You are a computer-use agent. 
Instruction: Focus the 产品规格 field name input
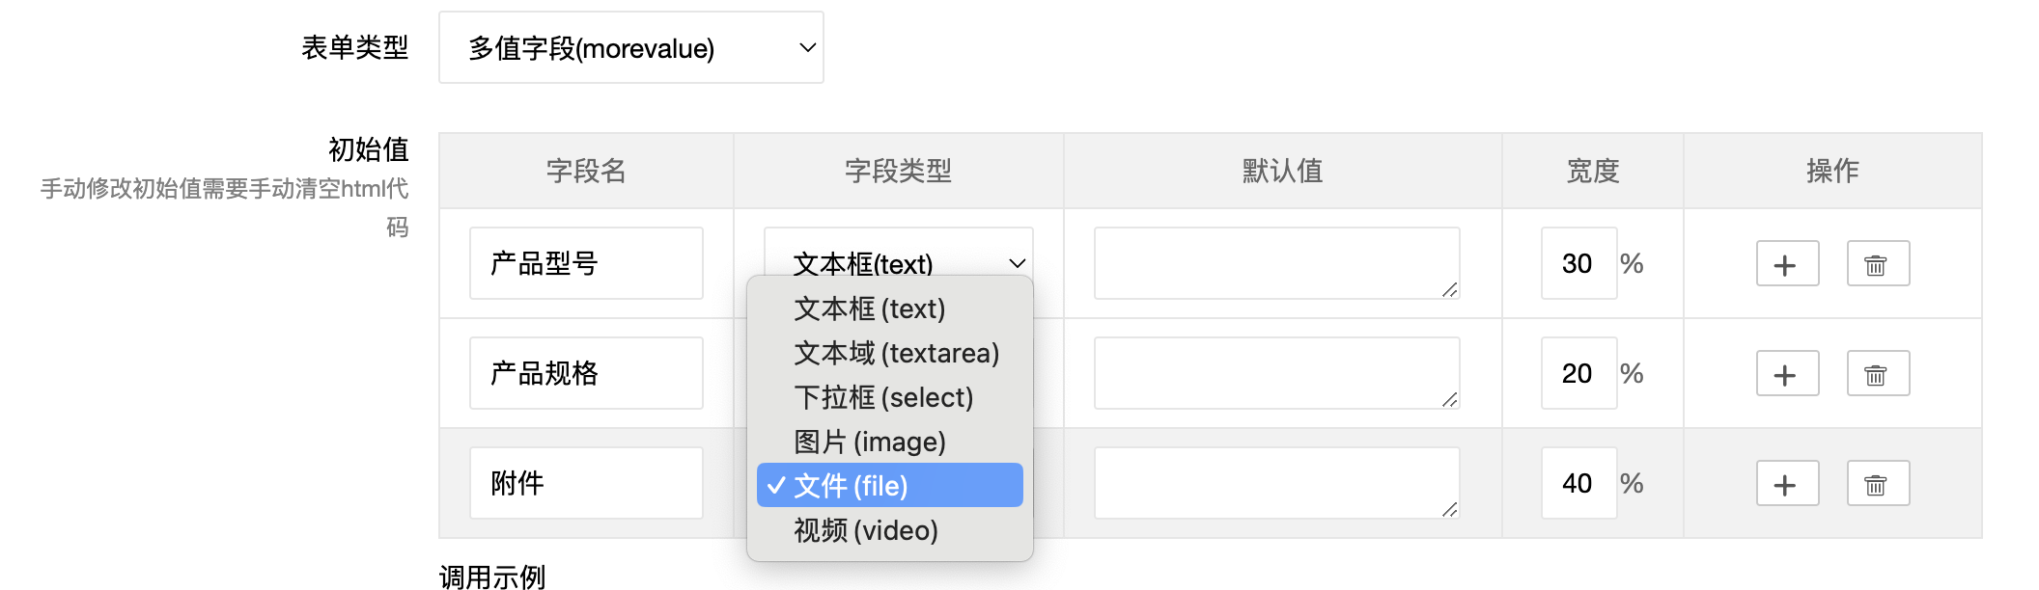586,373
